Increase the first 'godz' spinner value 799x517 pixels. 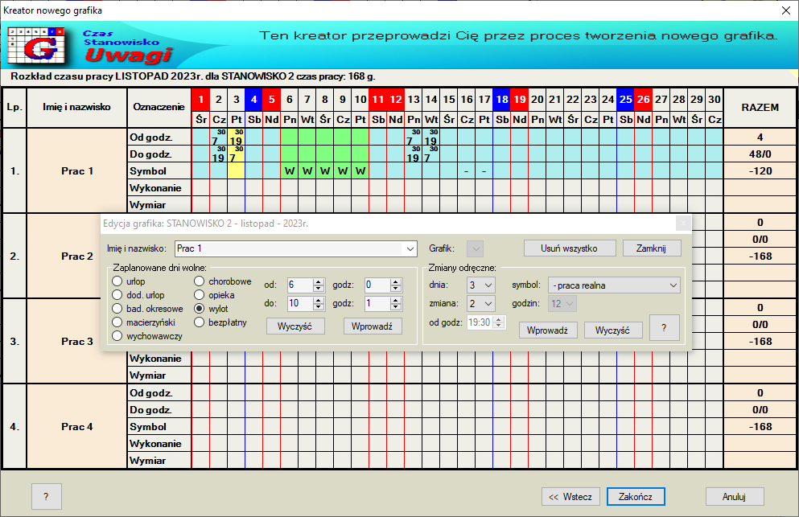click(x=394, y=281)
